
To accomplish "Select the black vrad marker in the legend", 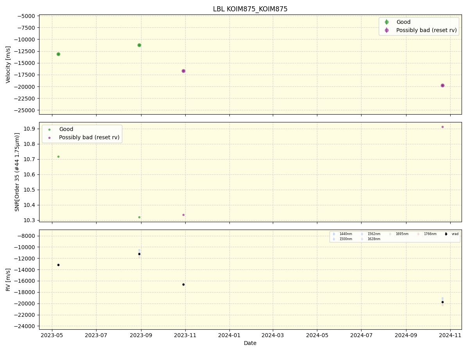I will [446, 234].
